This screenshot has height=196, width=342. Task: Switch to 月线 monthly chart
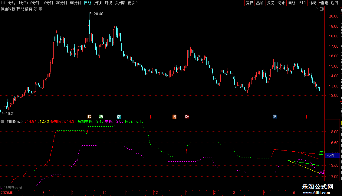(108, 3)
